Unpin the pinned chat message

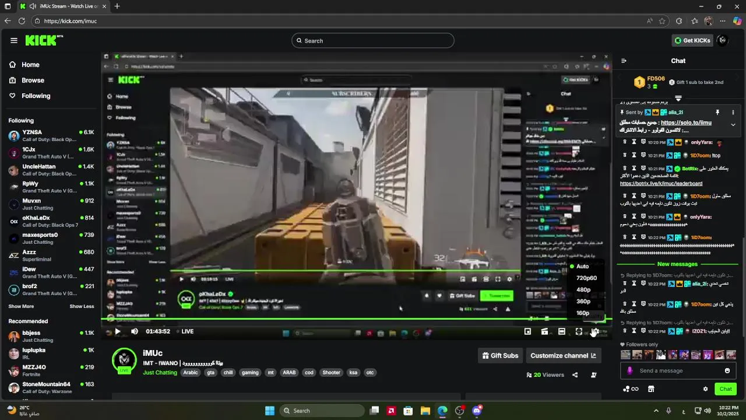(x=717, y=113)
